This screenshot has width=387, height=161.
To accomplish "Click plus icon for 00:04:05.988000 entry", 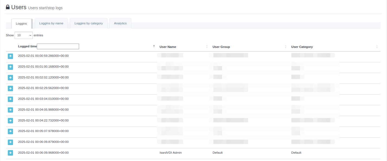I will point(10,110).
